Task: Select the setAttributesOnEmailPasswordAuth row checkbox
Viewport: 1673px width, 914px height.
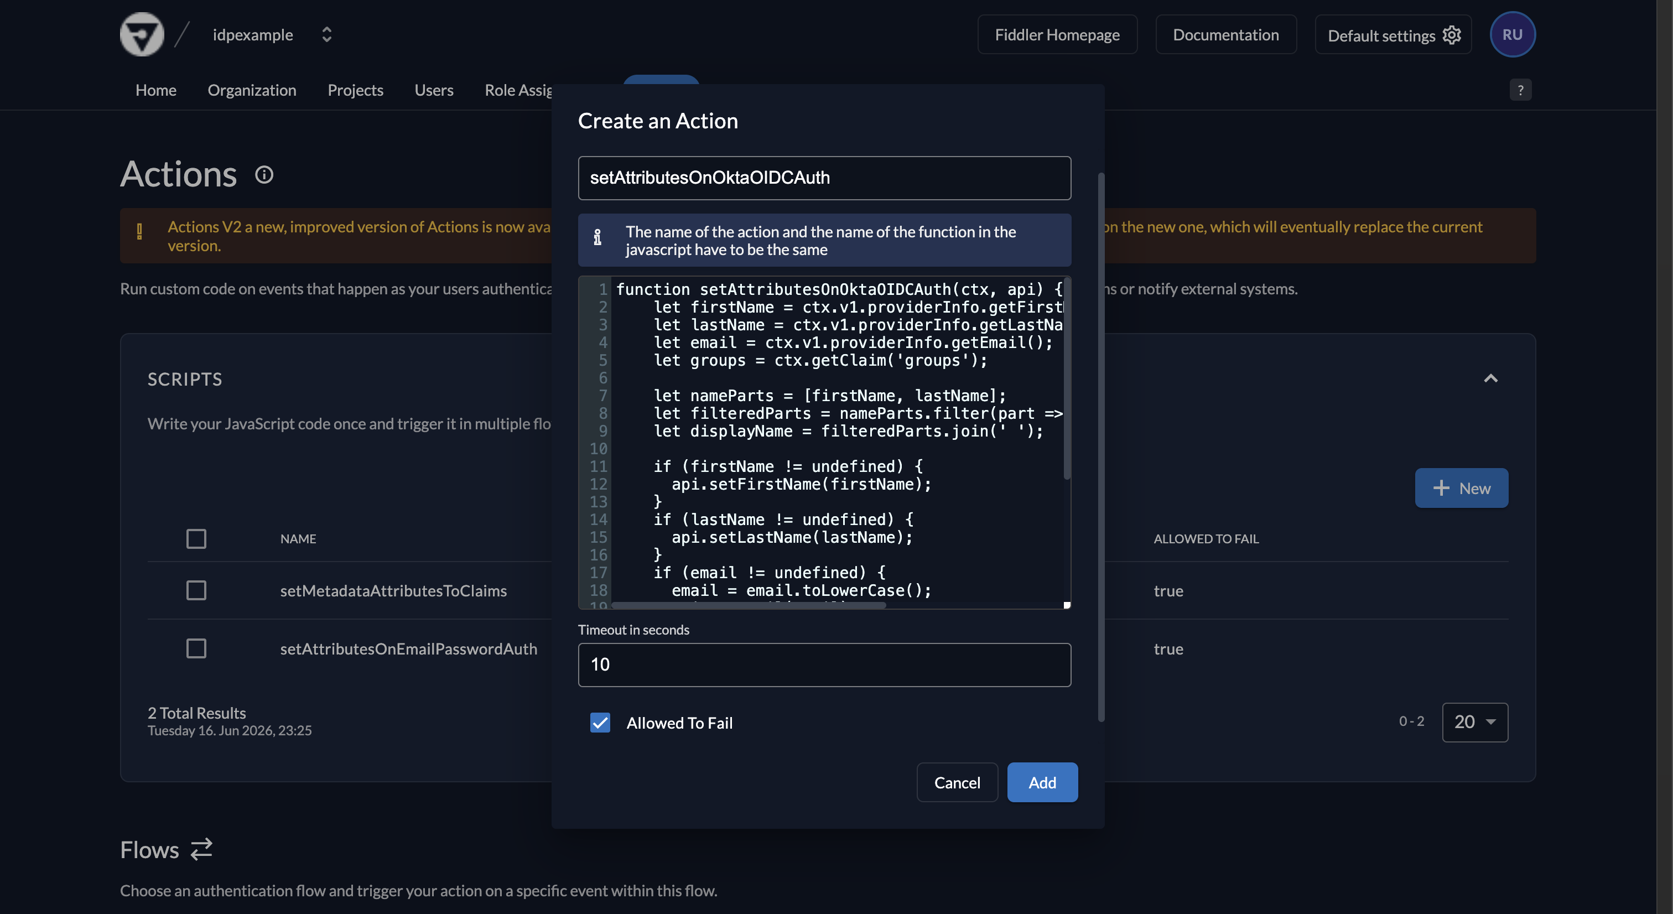Action: pyautogui.click(x=196, y=648)
